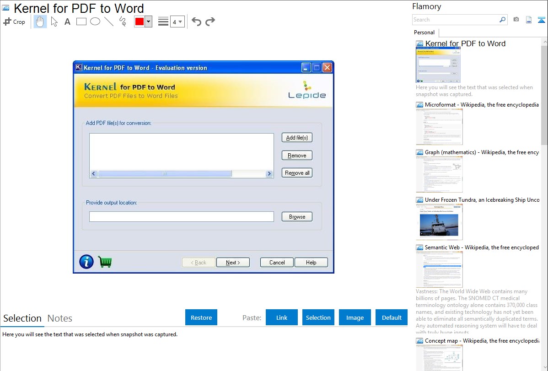
Task: Click the snapshot icon beside main title
Action: click(x=6, y=8)
